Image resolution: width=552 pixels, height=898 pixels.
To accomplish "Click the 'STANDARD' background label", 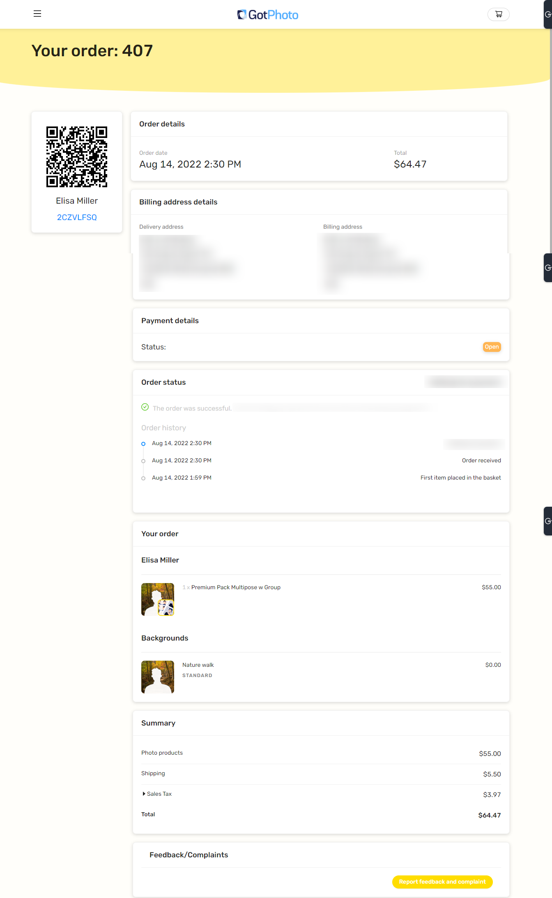I will pyautogui.click(x=197, y=675).
